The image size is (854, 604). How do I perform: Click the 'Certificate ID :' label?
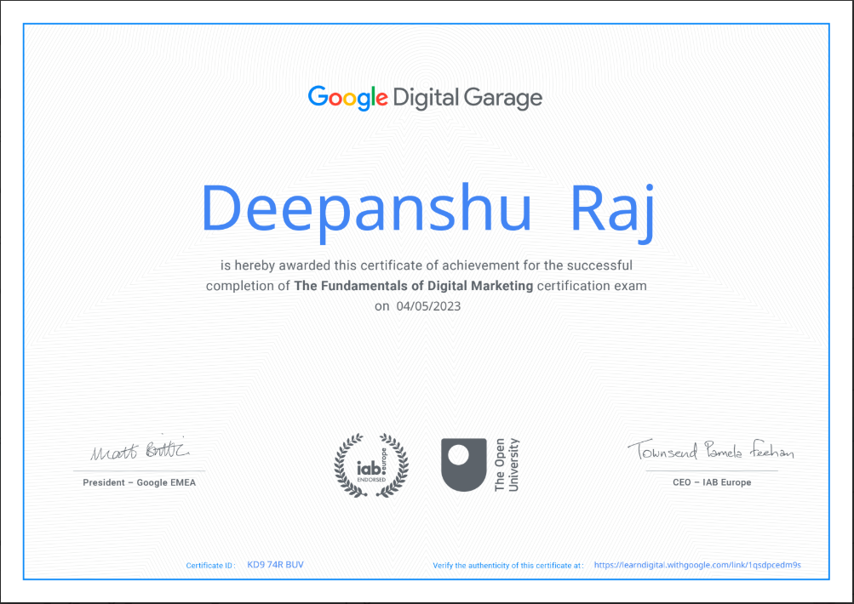coord(211,566)
